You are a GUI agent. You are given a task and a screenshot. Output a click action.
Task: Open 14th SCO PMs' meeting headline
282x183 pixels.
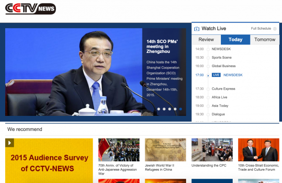[162, 46]
